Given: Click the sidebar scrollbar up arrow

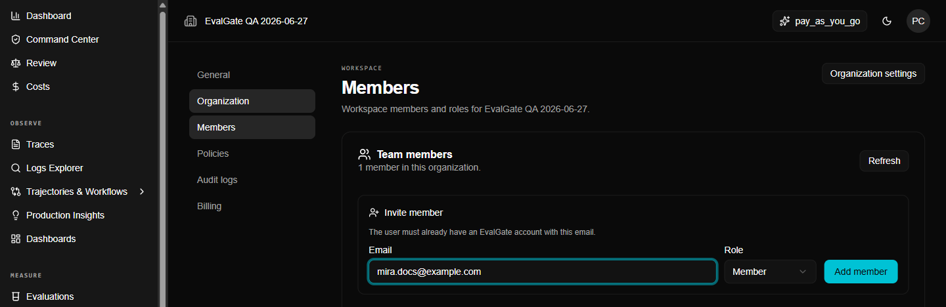Looking at the screenshot, I should pos(162,5).
